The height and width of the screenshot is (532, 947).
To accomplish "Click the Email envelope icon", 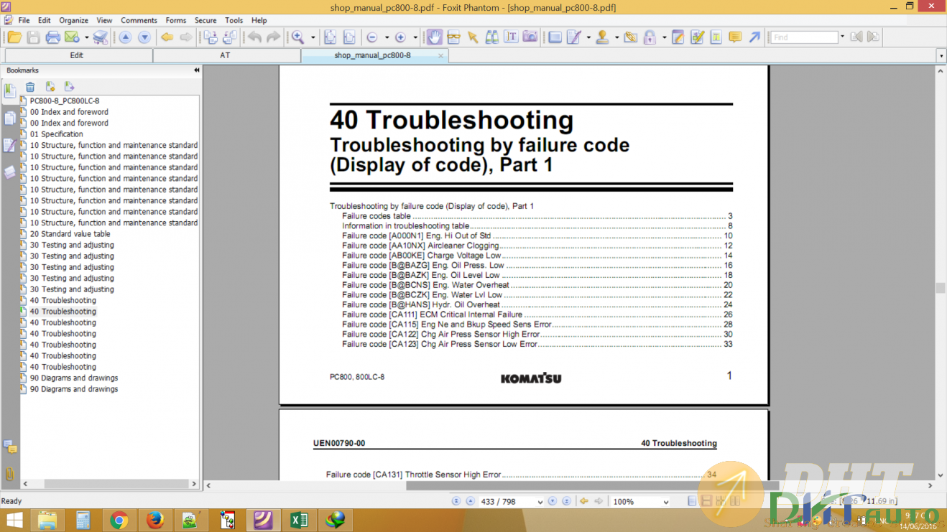I will [72, 37].
